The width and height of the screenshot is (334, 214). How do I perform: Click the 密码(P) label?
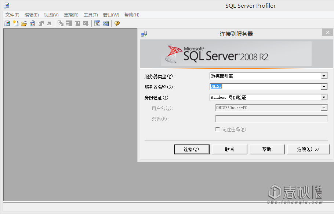160,119
